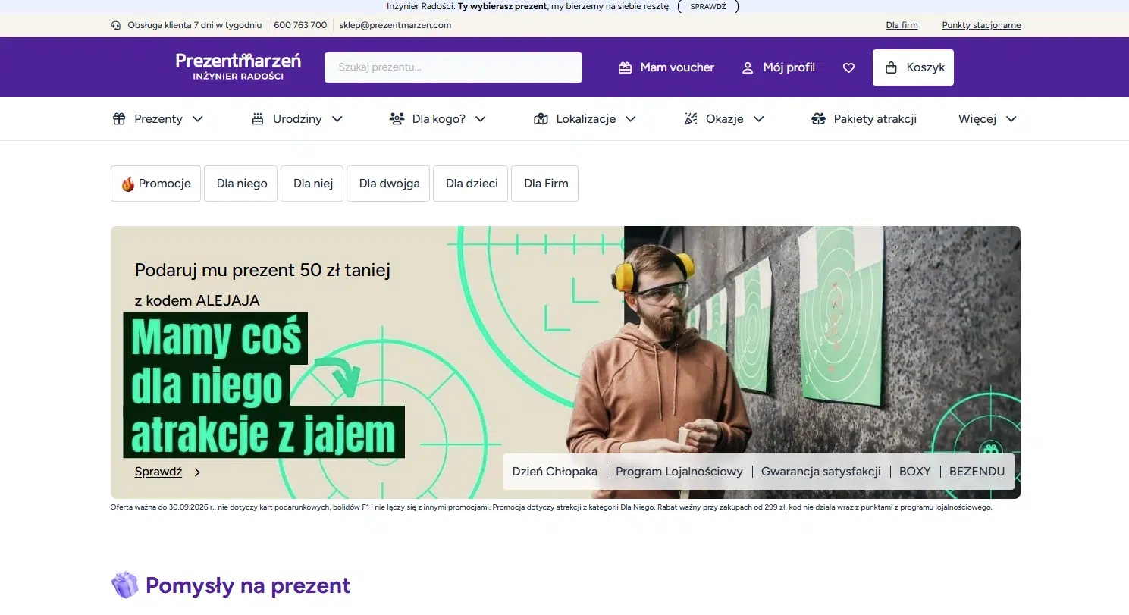Expand the Lokalizacje dropdown chevron
The height and width of the screenshot is (615, 1129).
tap(631, 119)
